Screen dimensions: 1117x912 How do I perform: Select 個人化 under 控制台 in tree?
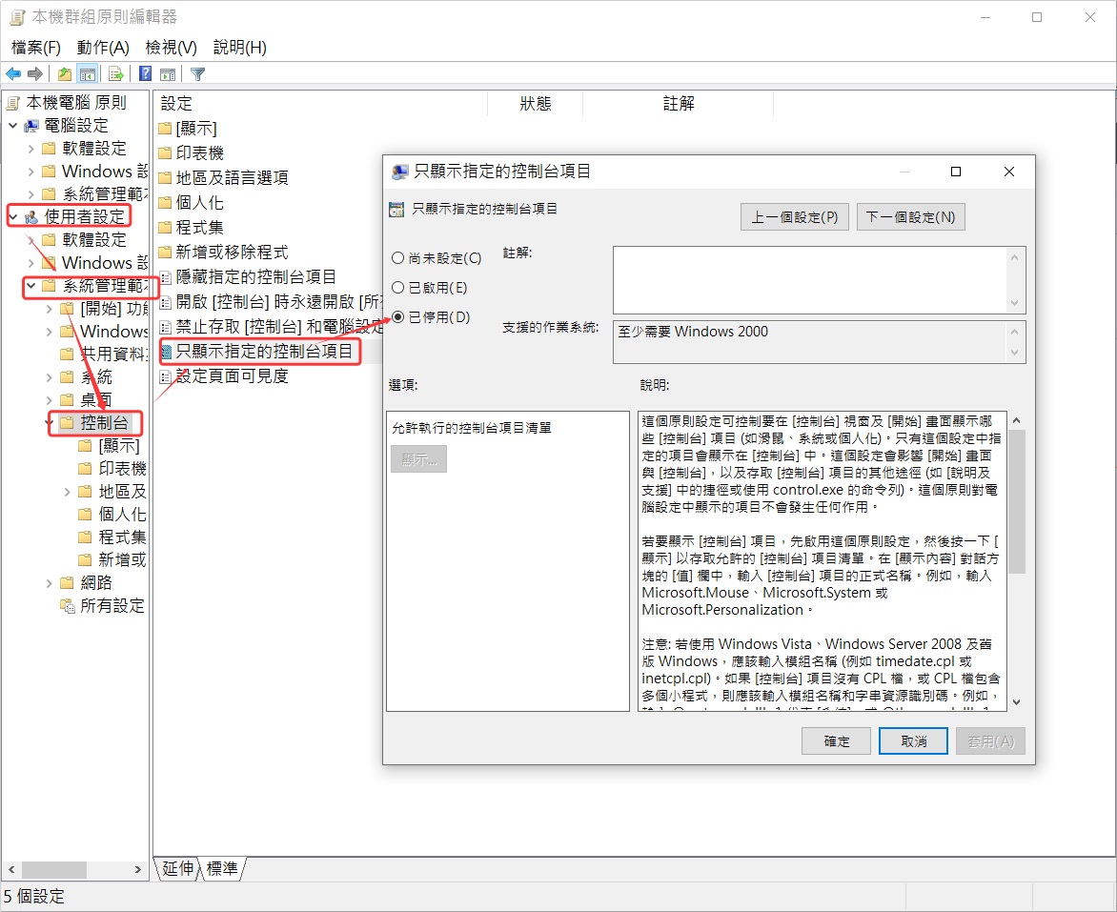123,515
